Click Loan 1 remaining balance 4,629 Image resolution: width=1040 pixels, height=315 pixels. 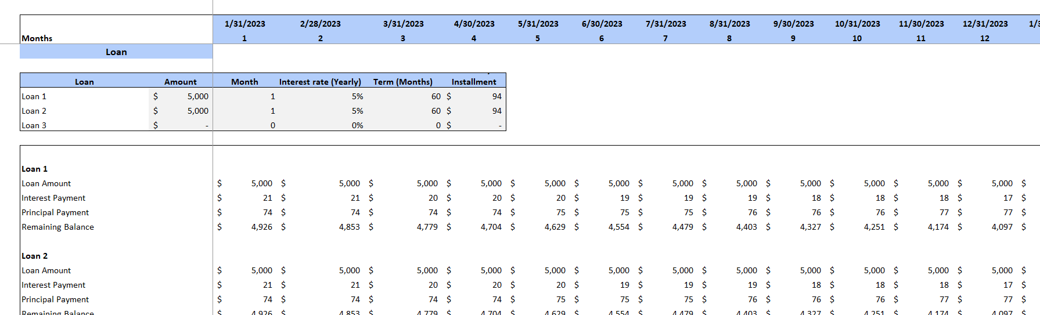[x=555, y=227]
